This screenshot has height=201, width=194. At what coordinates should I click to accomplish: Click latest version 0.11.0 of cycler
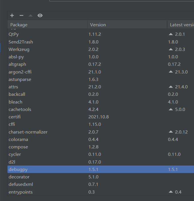174,154
